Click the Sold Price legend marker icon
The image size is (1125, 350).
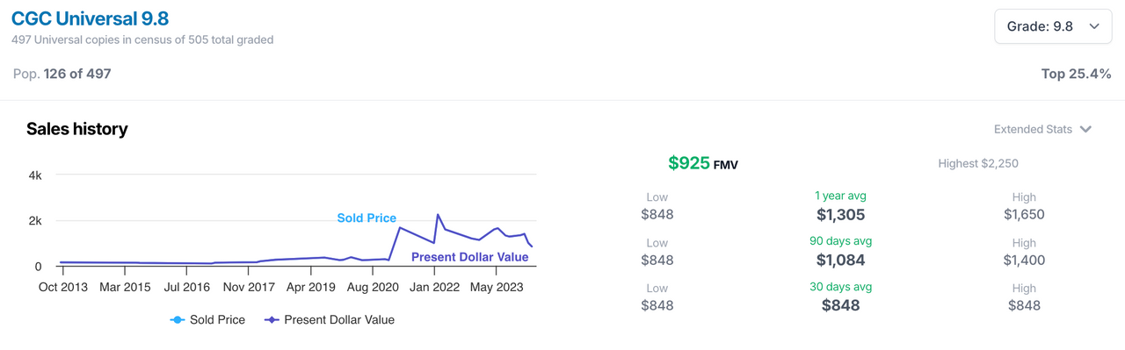click(x=178, y=320)
